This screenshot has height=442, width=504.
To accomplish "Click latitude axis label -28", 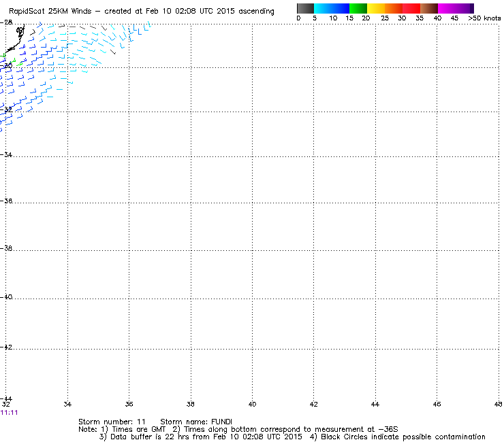I will (x=6, y=22).
